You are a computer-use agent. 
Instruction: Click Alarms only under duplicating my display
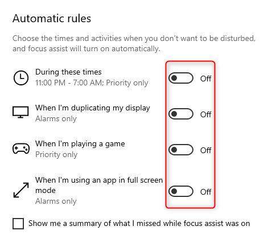[56, 119]
